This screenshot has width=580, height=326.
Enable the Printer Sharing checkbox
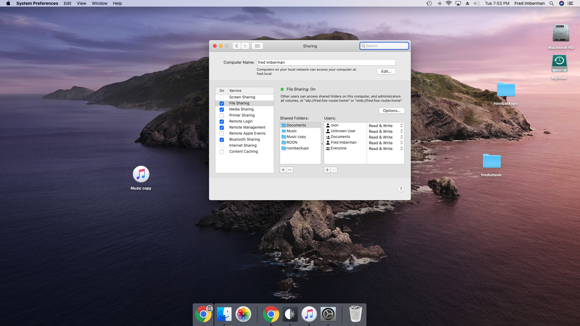pos(222,116)
